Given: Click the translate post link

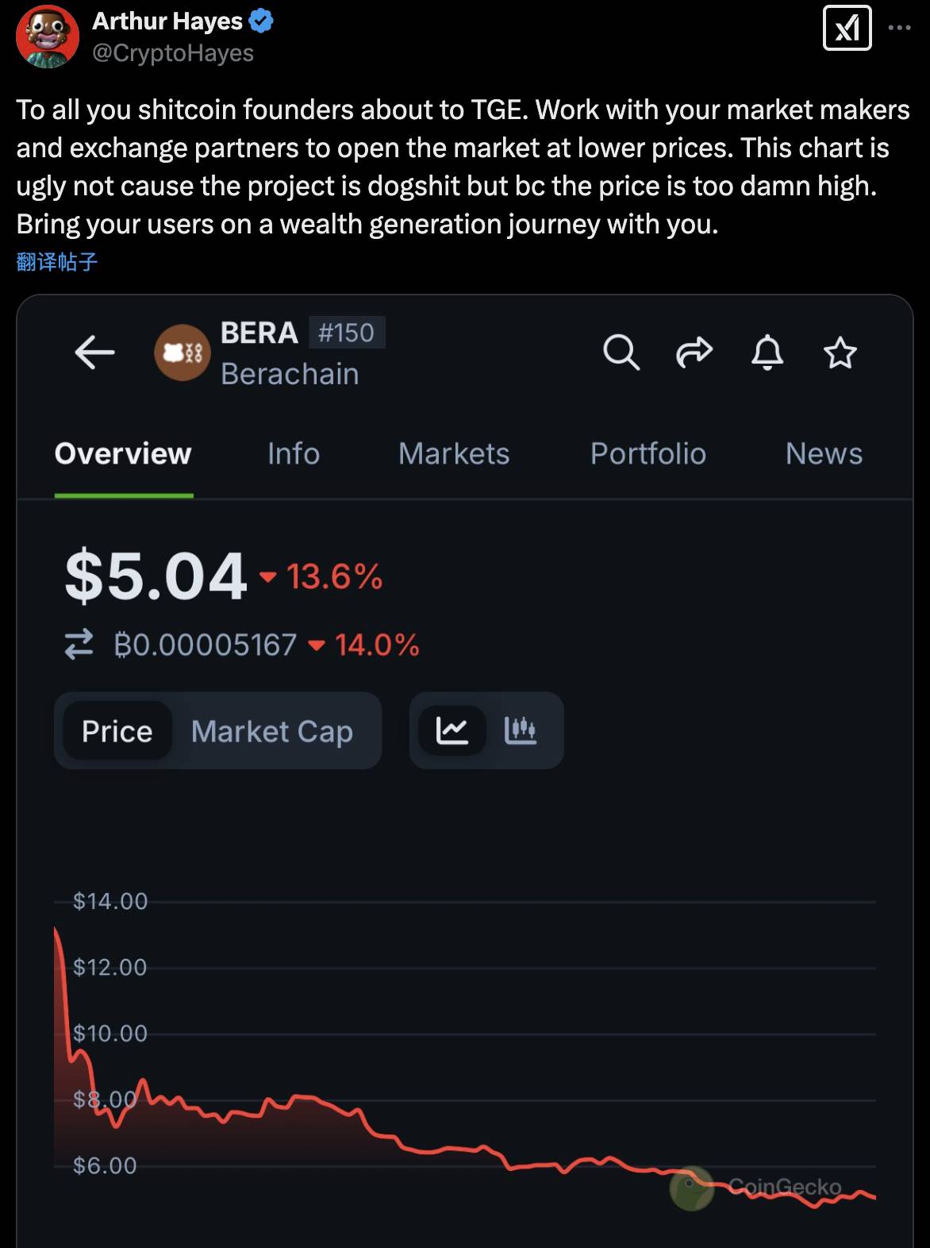Looking at the screenshot, I should pyautogui.click(x=57, y=262).
